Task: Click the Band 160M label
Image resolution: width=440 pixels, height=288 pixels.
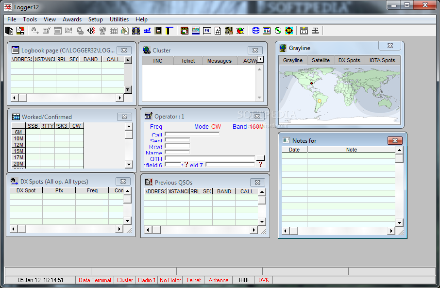Action: 248,127
